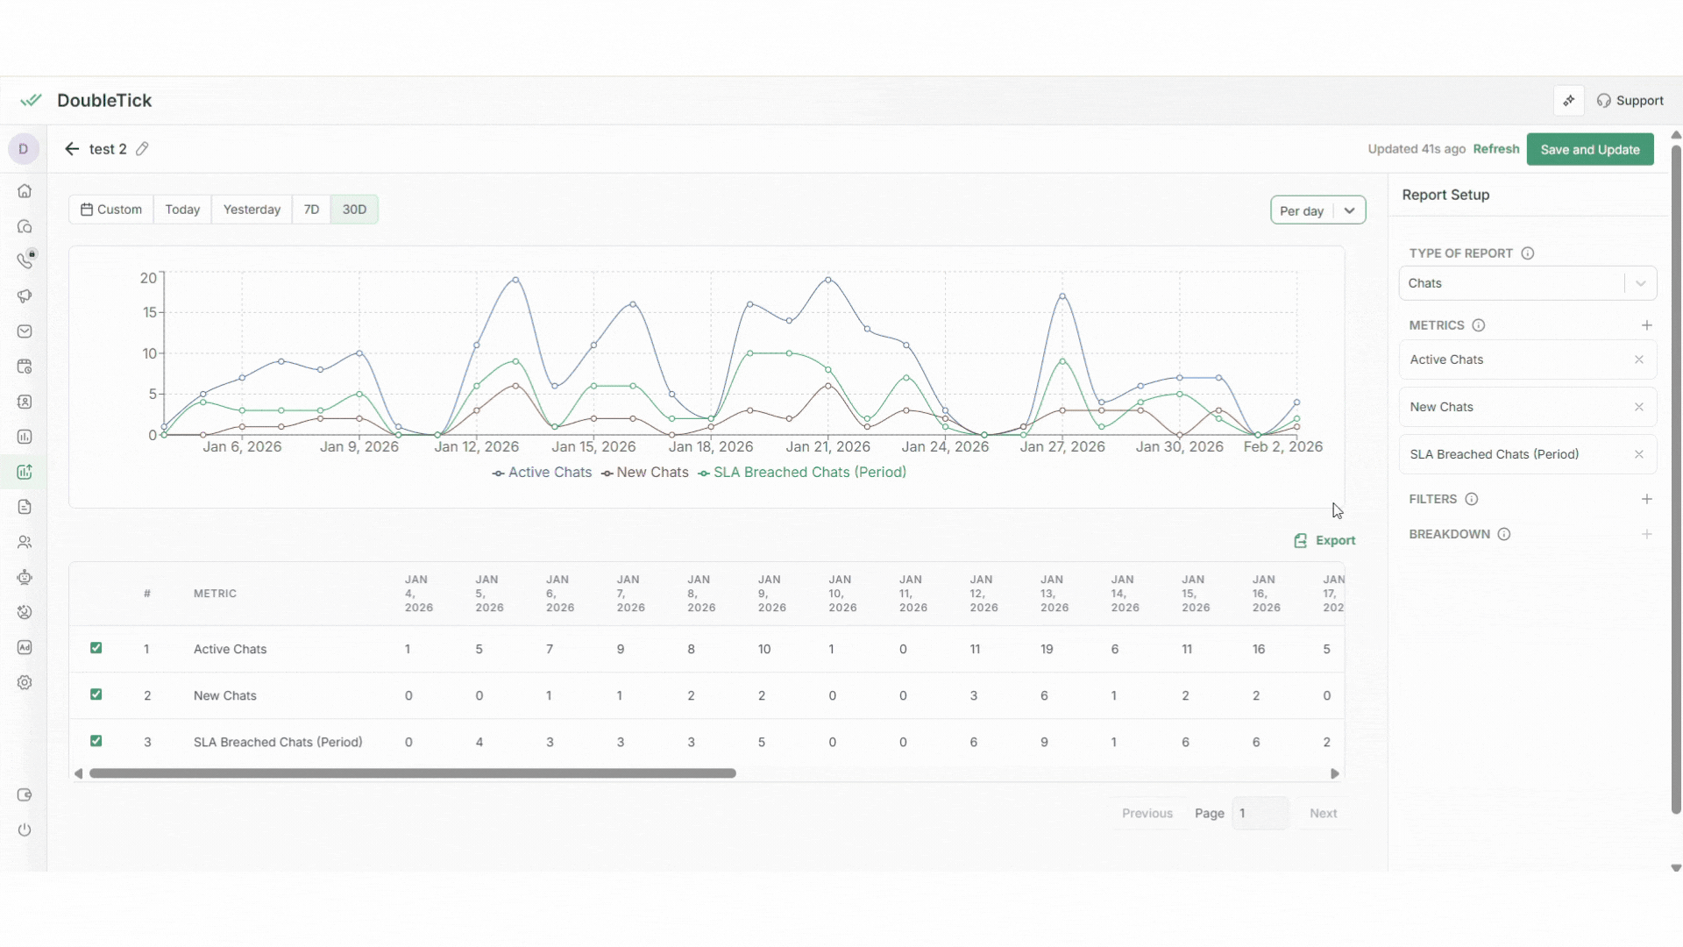Click the Refresh link
Image resolution: width=1683 pixels, height=947 pixels.
click(1495, 149)
